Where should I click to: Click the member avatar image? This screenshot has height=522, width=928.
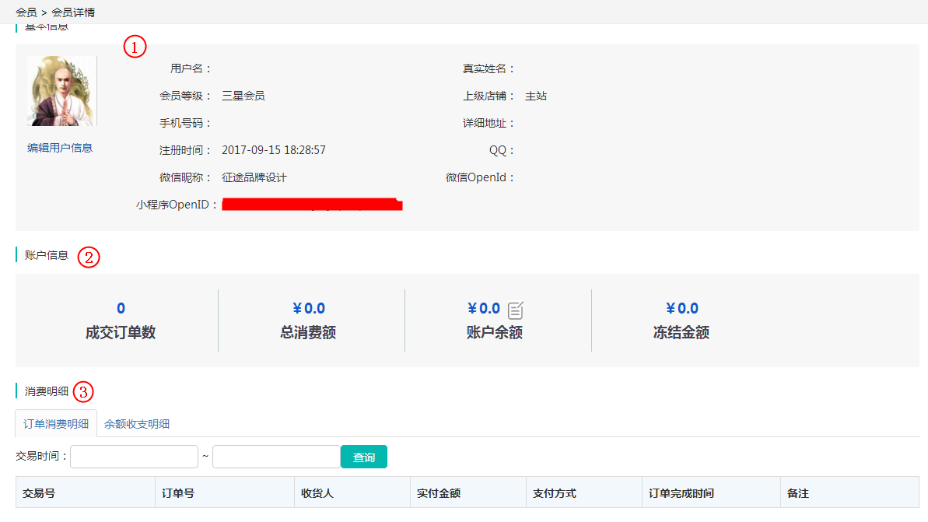pos(62,91)
